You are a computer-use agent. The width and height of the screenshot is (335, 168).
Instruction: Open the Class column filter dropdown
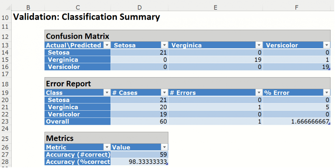coord(107,93)
